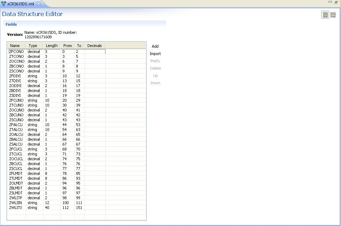
Task: Select the ZTLMDT field name
Action: 16,178
